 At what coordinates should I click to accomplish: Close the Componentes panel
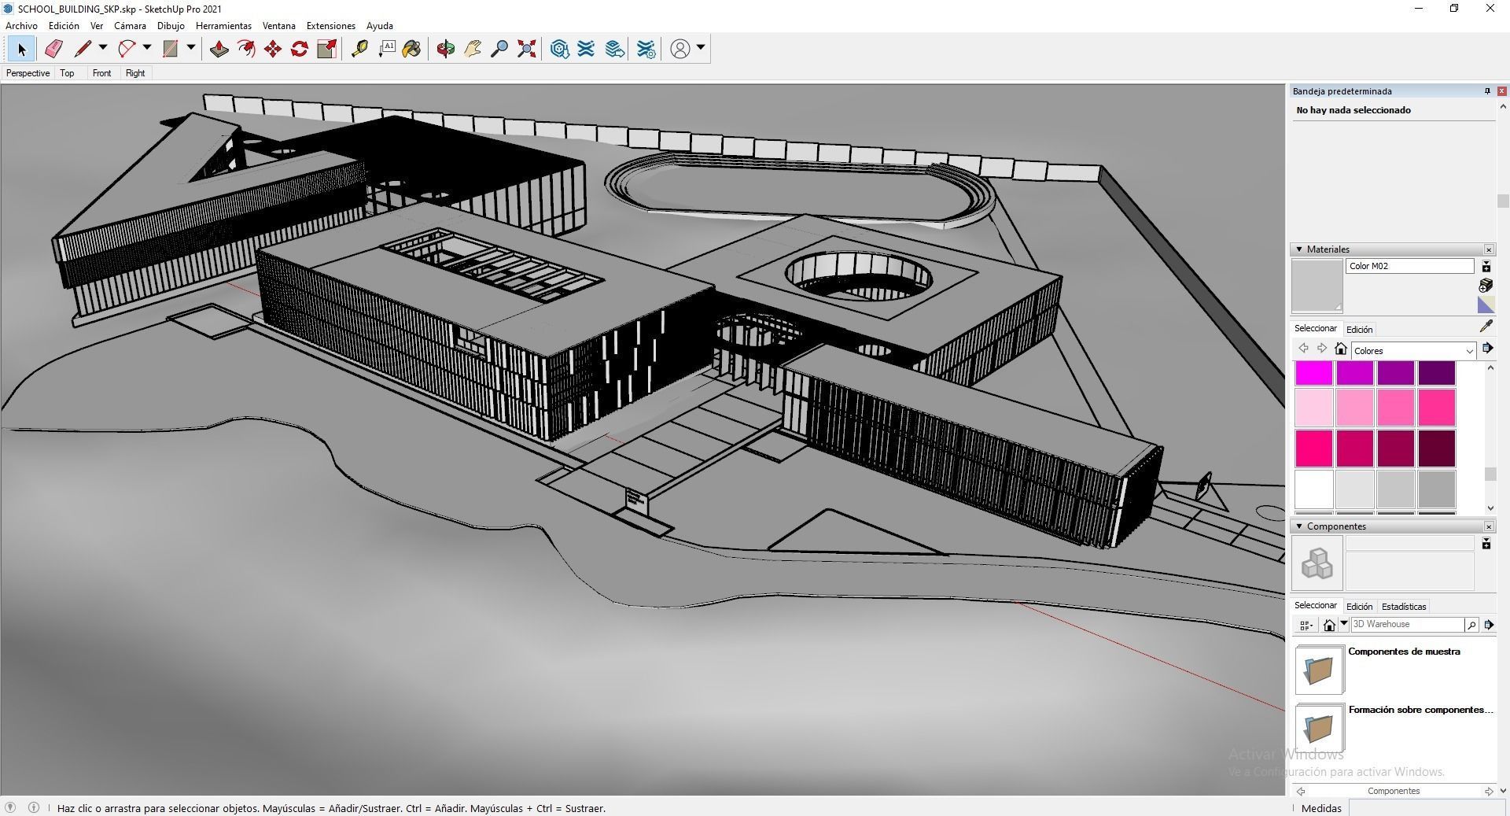click(x=1488, y=526)
